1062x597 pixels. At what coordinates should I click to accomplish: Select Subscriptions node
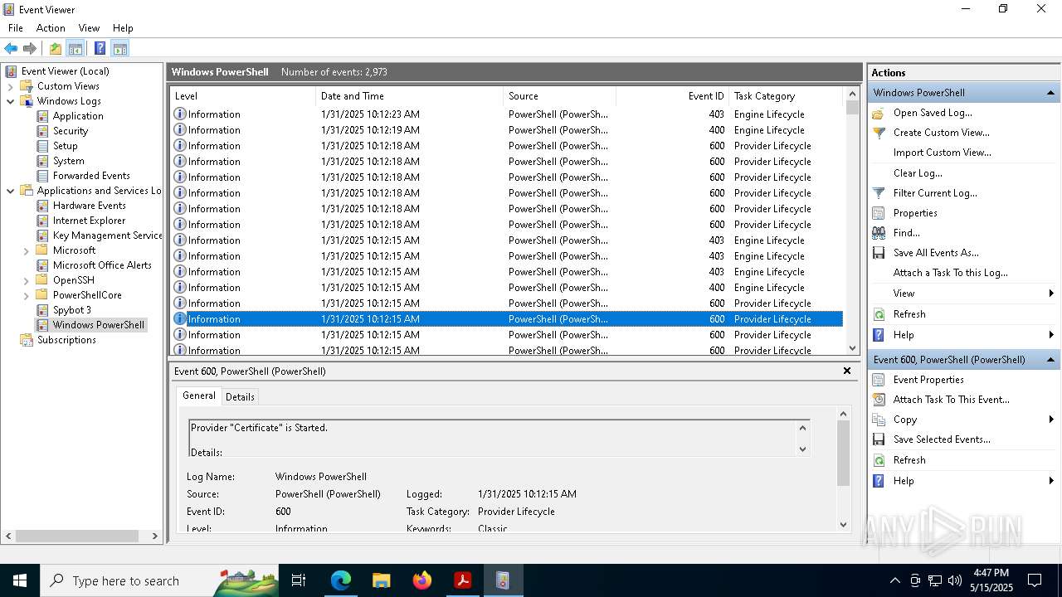[66, 340]
